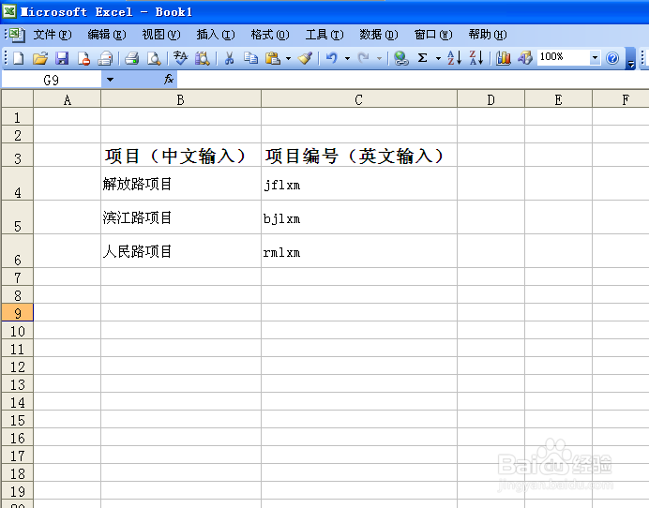
Task: Click the Select All corner button
Action: tap(18, 99)
